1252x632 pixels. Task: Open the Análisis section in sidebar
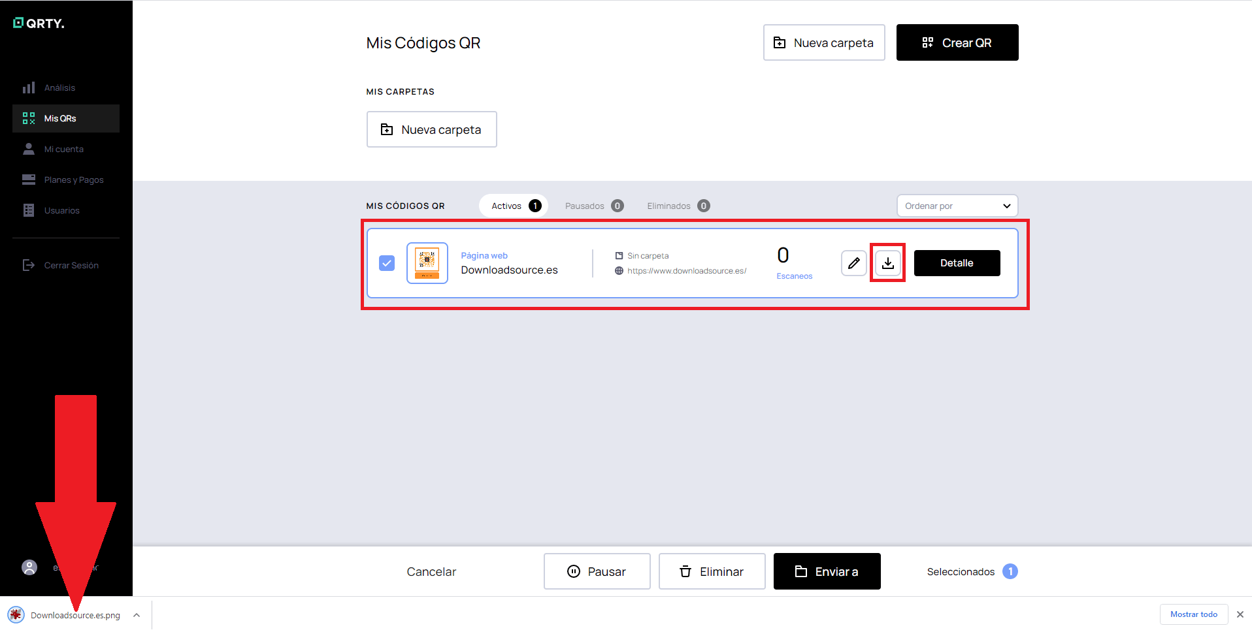pyautogui.click(x=65, y=87)
